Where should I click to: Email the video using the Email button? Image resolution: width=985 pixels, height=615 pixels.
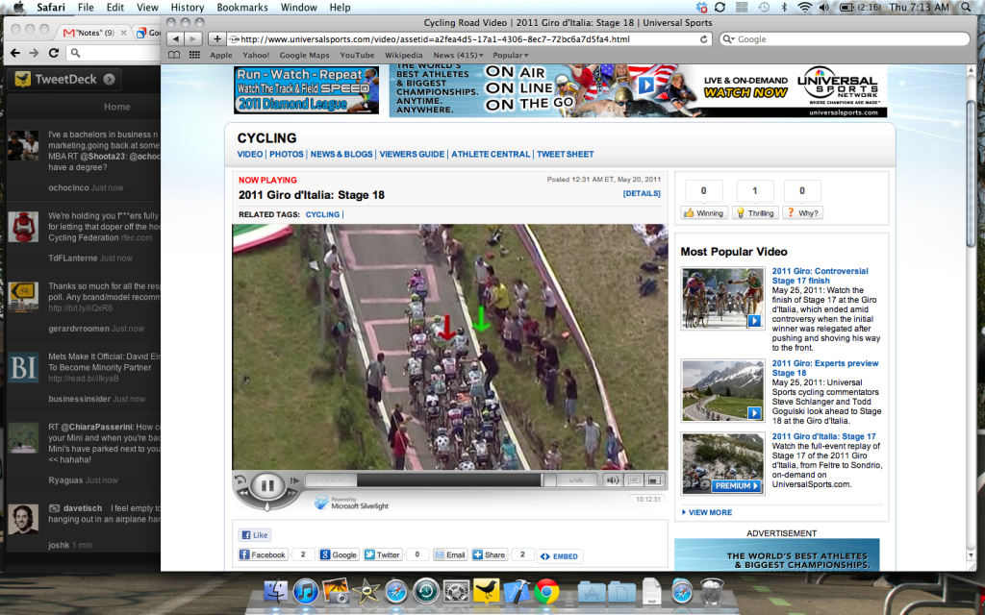450,554
